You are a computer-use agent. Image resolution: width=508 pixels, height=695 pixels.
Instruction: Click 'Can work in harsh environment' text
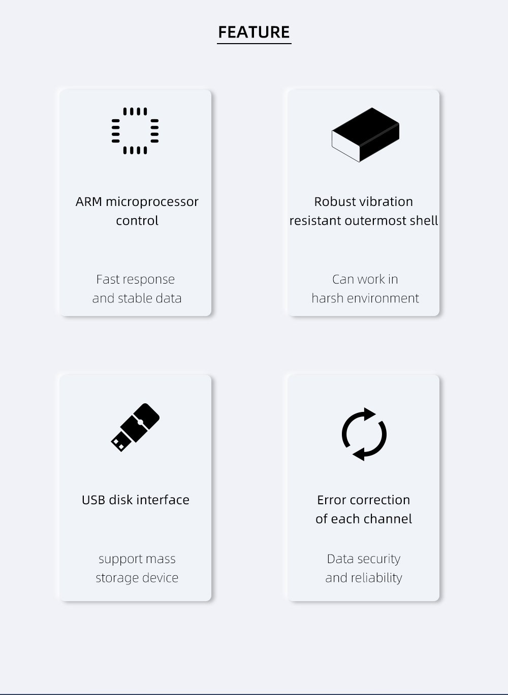click(365, 289)
